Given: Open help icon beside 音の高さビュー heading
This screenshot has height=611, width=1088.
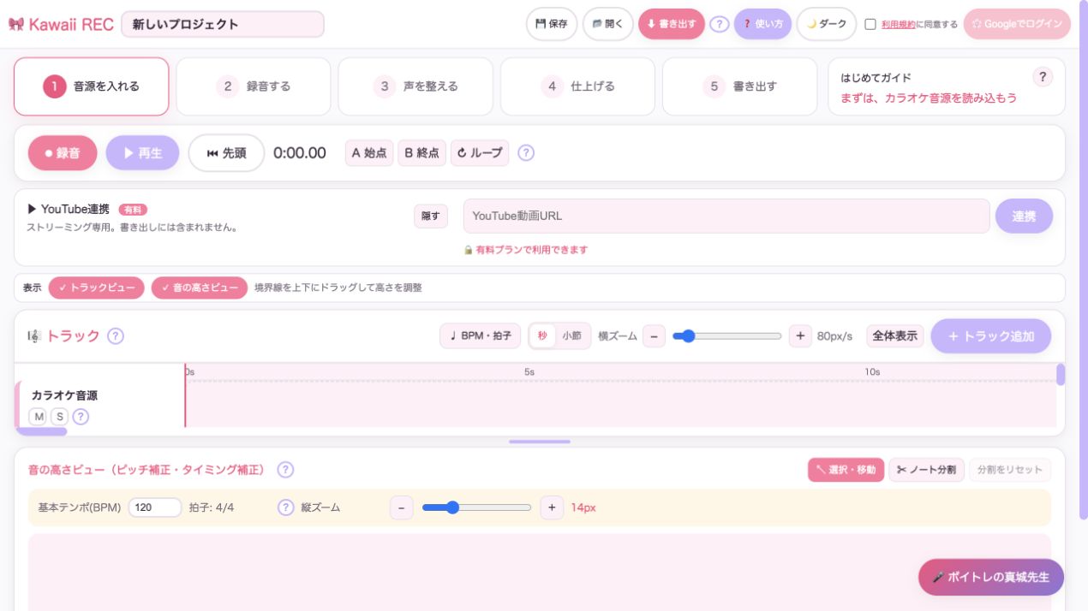Looking at the screenshot, I should (286, 470).
